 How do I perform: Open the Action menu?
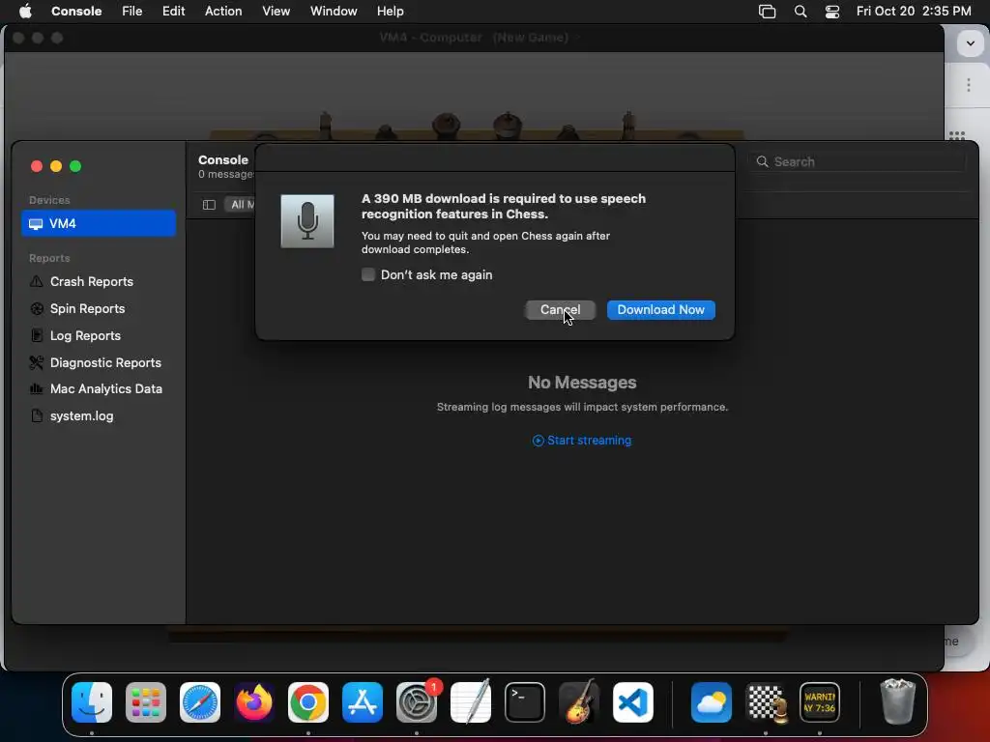pos(223,11)
